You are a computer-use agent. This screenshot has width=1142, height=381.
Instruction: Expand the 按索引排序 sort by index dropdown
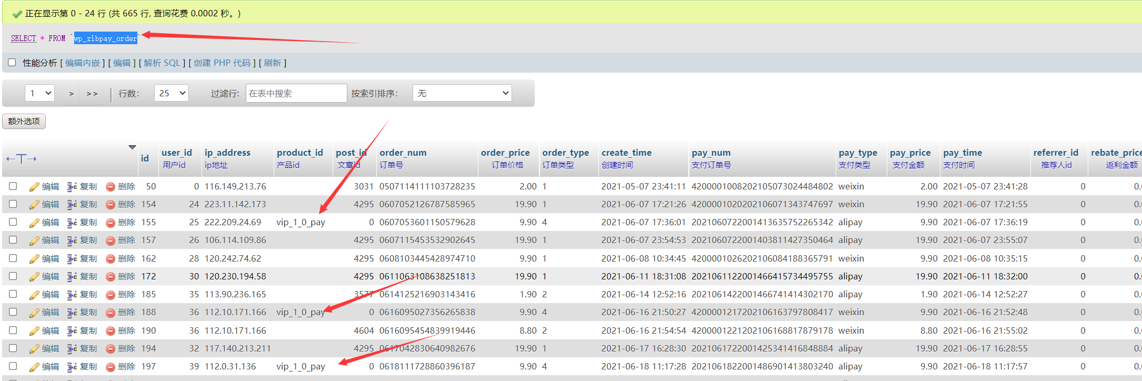click(x=463, y=93)
